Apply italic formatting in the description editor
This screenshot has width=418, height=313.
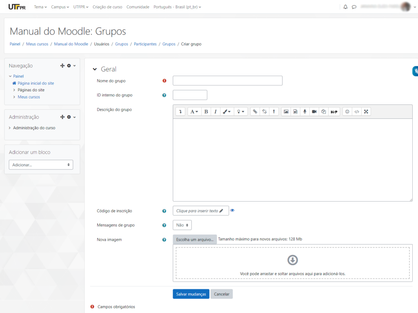click(216, 112)
